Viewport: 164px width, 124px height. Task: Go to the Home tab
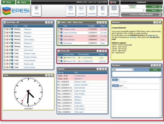click(23, 2)
